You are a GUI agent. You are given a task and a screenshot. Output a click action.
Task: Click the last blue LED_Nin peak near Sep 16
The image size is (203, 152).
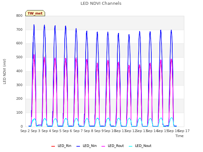click(x=171, y=30)
